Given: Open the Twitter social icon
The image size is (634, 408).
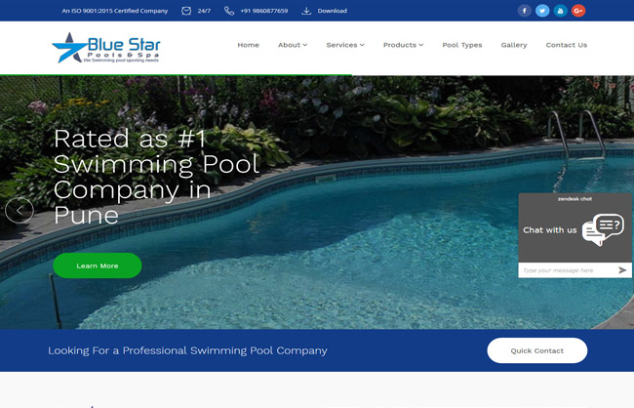Looking at the screenshot, I should 542,11.
